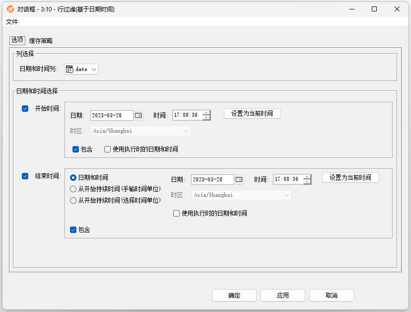Switch to the 缓存策略 tab
This screenshot has width=411, height=312.
pos(41,41)
